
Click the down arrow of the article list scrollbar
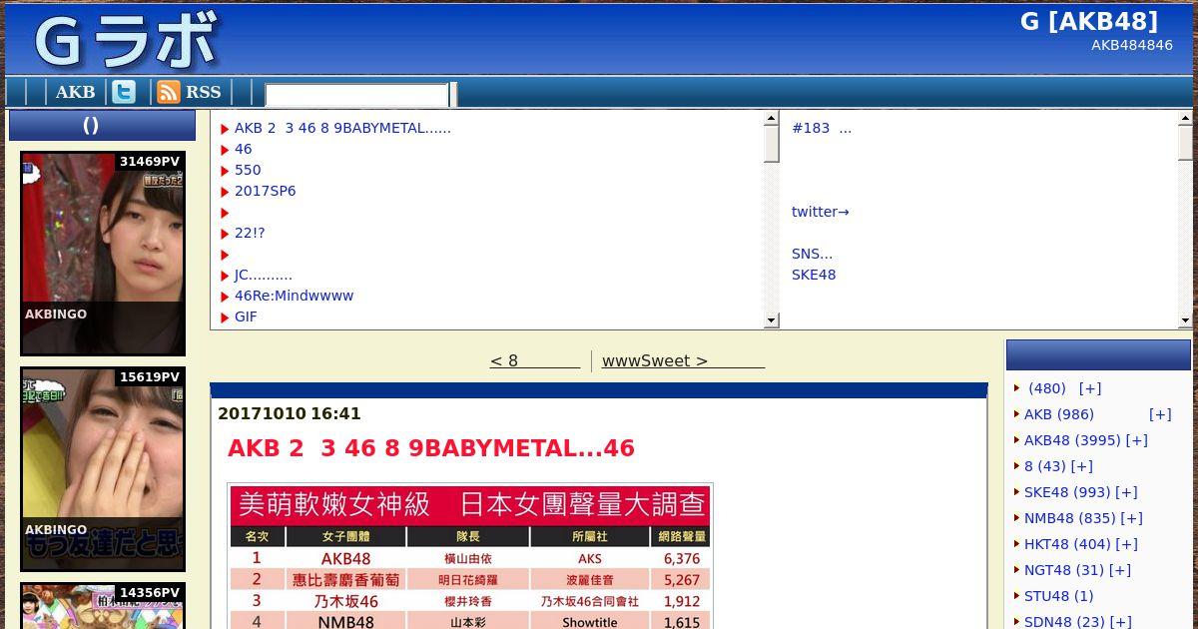tap(771, 320)
